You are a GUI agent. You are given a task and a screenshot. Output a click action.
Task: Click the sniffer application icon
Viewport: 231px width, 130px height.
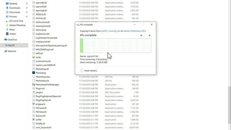[x=34, y=120]
